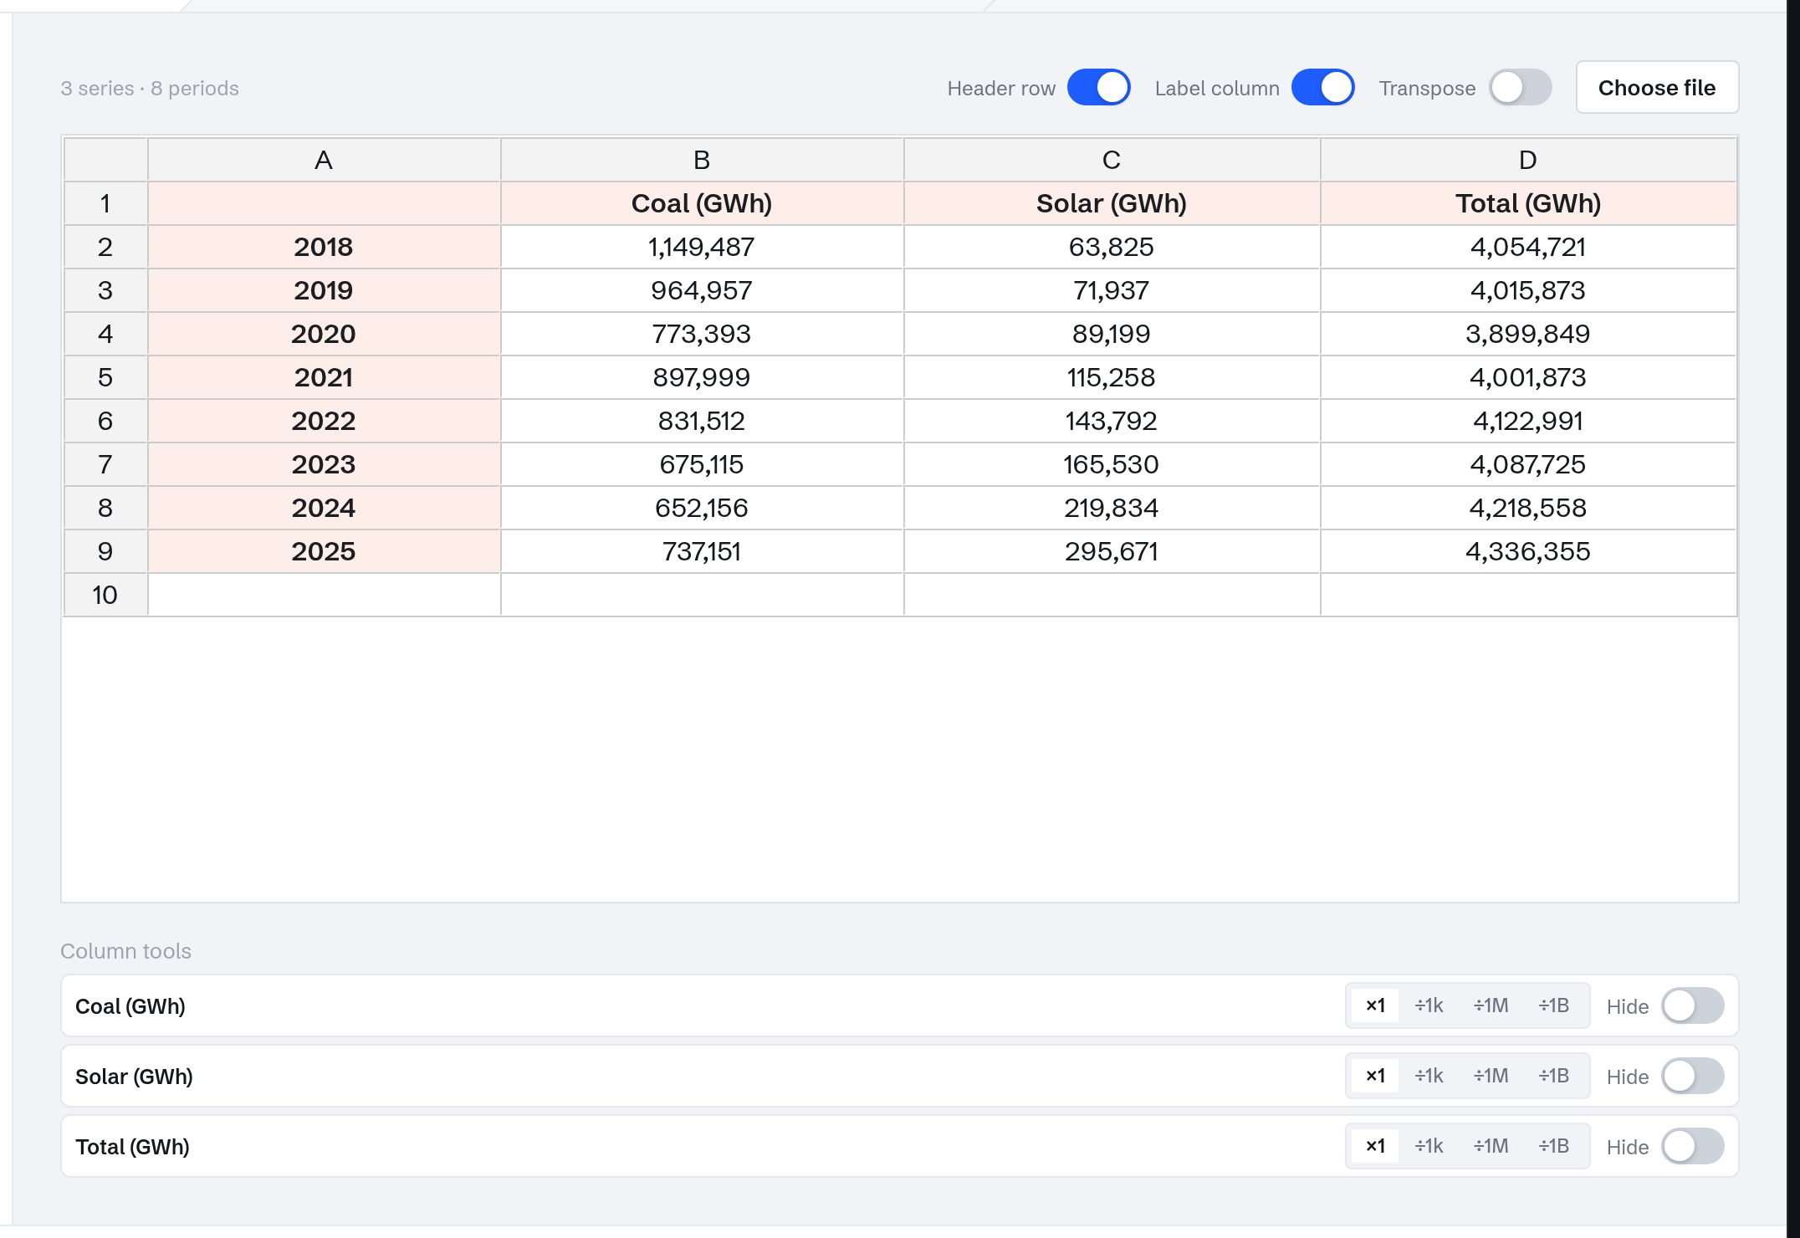Screen dimensions: 1800x1238
Task: Select column A header
Action: point(324,160)
